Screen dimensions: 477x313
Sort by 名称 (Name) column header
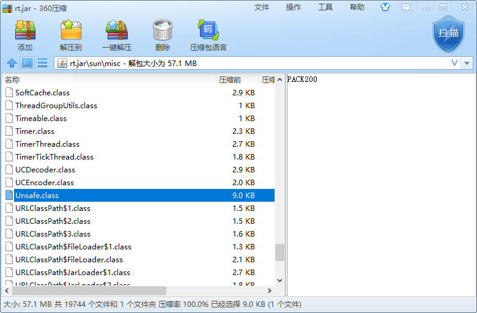pos(109,79)
